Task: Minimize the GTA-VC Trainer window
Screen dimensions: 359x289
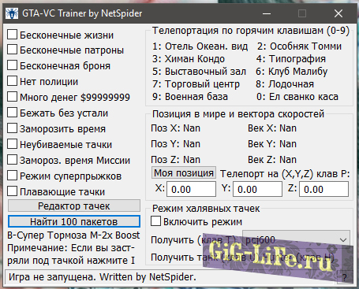Action: point(267,13)
